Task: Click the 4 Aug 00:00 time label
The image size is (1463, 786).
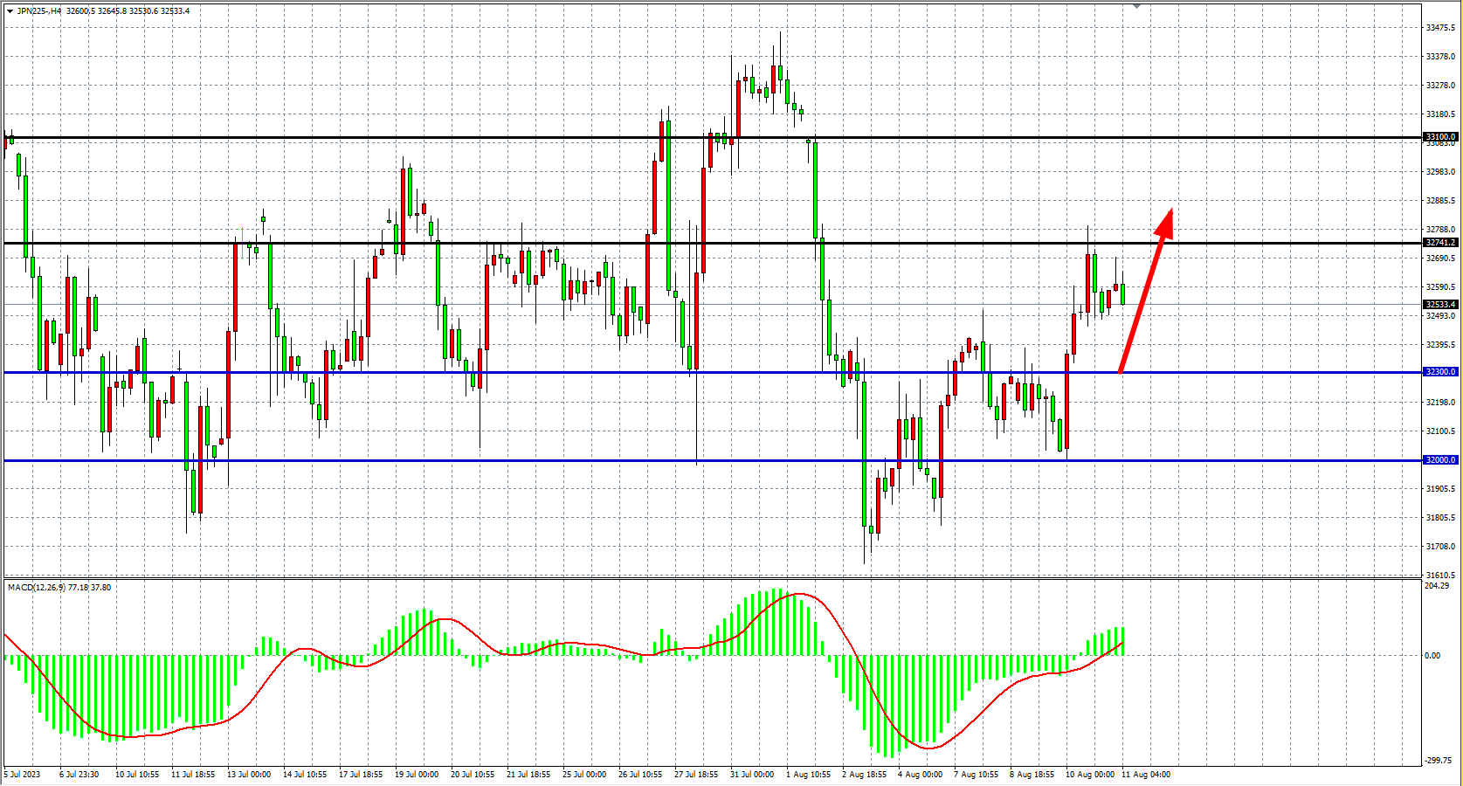Action: coord(921,775)
